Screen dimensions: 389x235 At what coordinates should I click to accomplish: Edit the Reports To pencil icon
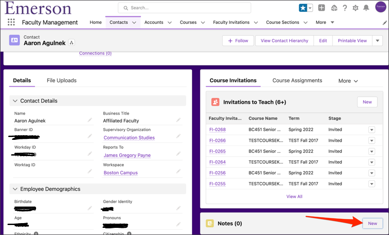pos(179,154)
